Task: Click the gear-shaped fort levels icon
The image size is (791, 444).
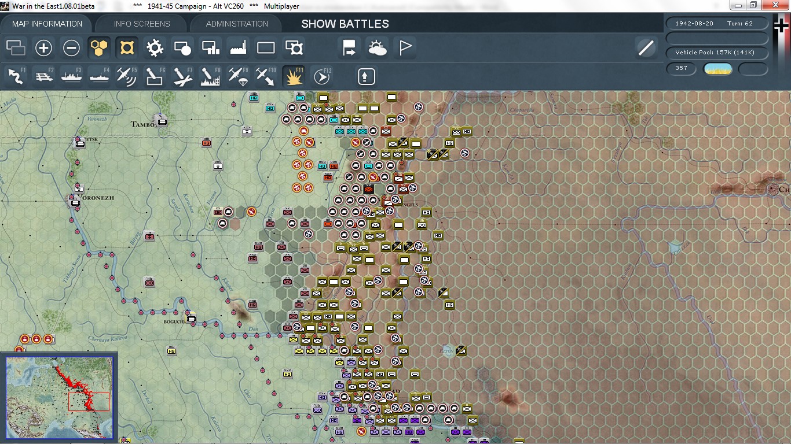Action: (x=155, y=47)
